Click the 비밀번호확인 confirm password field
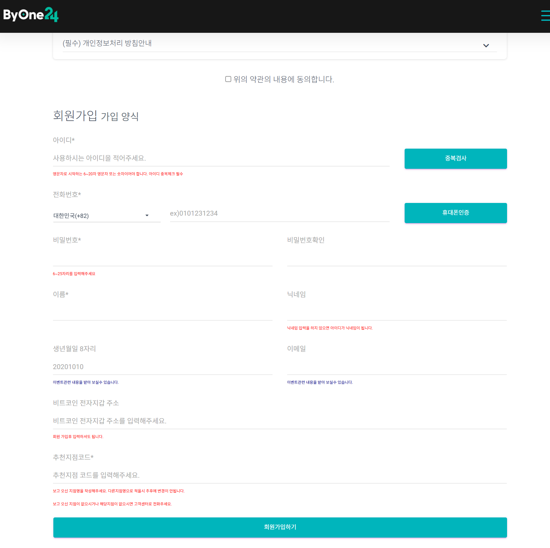Screen dimensions: 550x548 coord(397,258)
